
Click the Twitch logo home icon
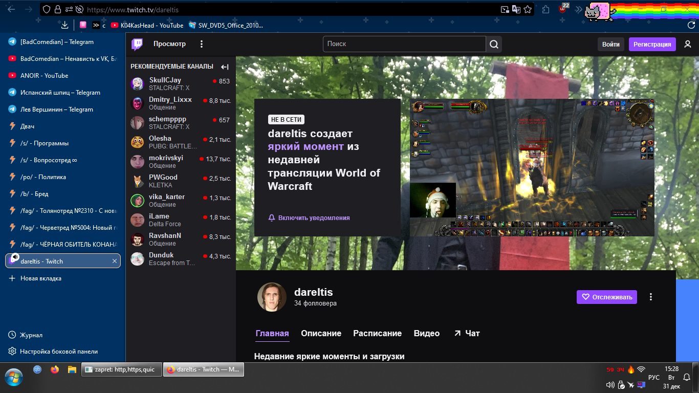pos(137,44)
